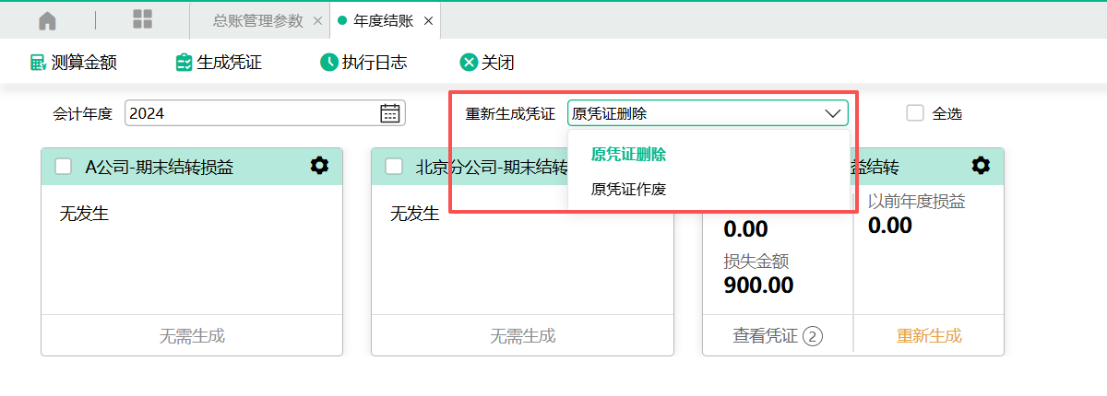Open the four-squares app grid icon
This screenshot has width=1107, height=396.
click(143, 19)
